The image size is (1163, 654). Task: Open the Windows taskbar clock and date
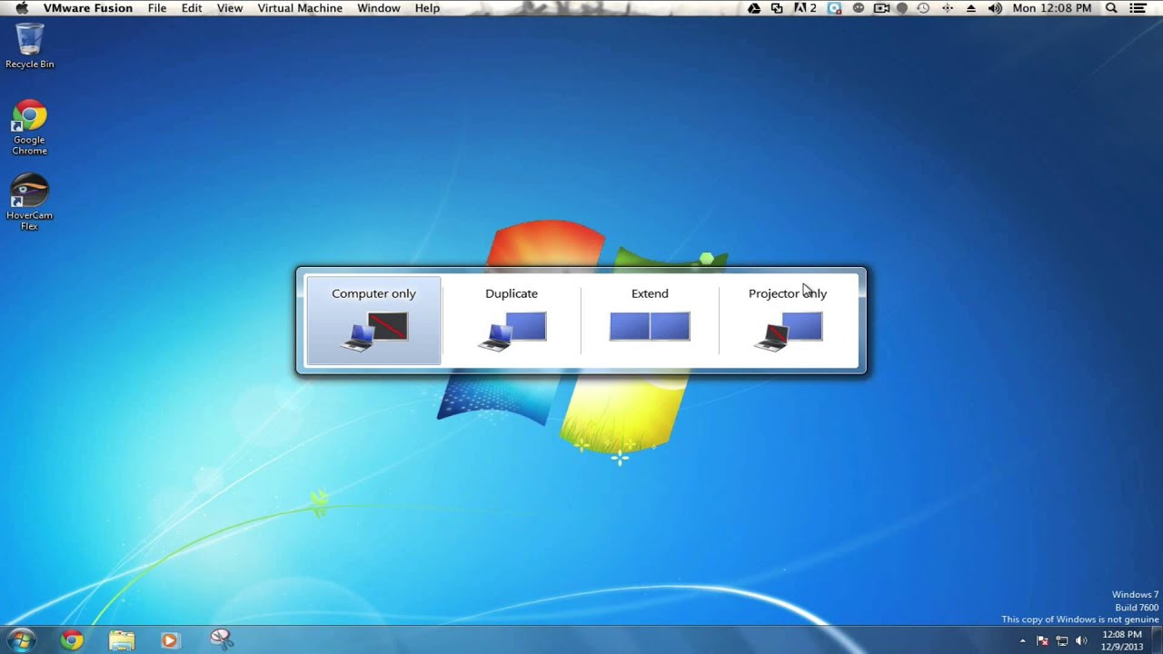1122,640
